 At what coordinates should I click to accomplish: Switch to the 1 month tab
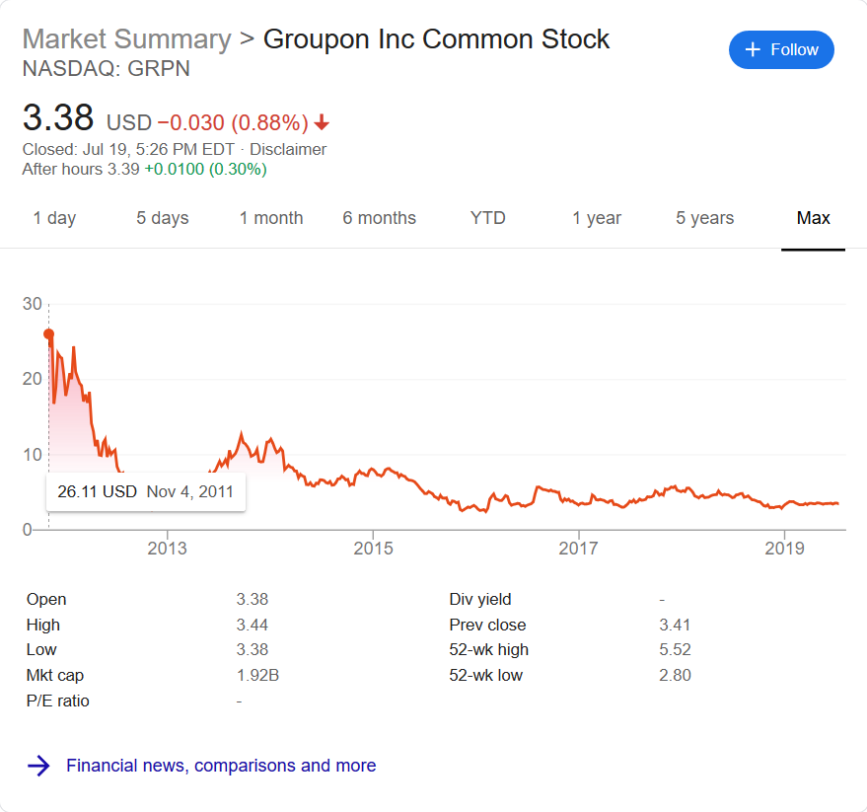(x=271, y=218)
